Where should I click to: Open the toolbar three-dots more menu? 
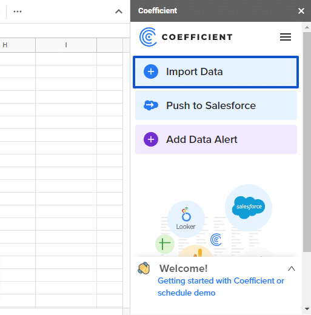point(18,12)
